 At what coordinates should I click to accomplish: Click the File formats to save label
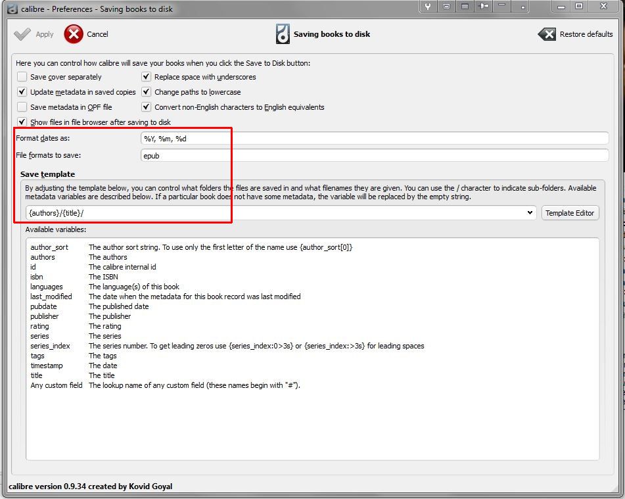coord(48,155)
